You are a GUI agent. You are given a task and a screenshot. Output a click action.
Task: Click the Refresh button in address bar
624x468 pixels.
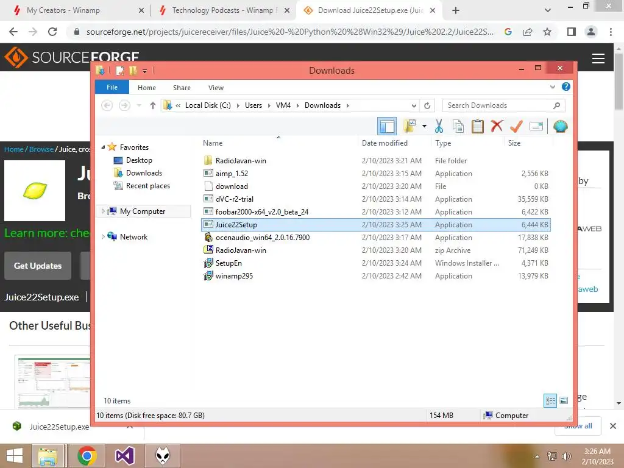[427, 105]
